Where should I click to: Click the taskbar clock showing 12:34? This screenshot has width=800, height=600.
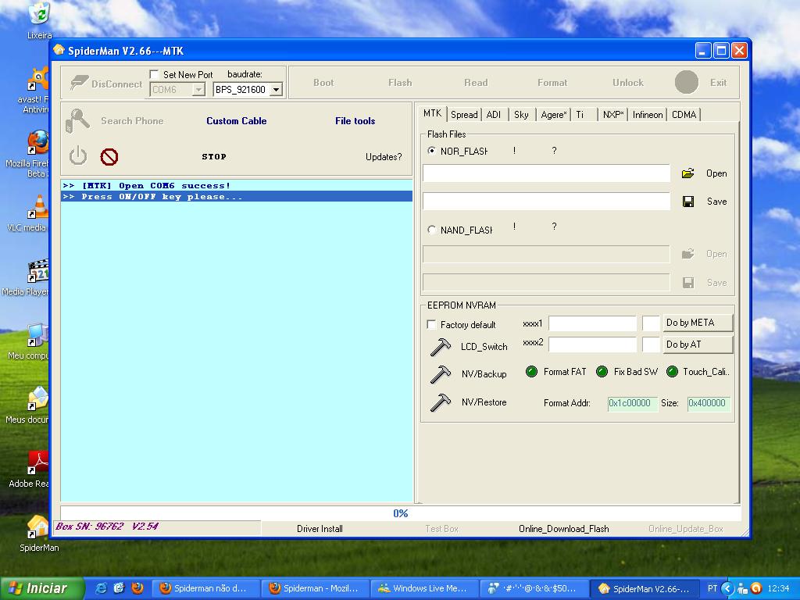click(778, 588)
